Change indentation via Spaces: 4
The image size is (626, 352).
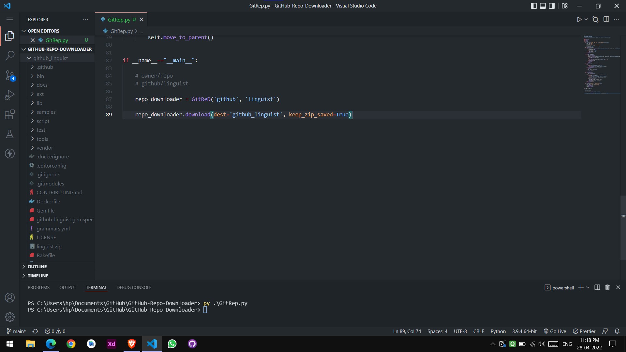[437, 331]
